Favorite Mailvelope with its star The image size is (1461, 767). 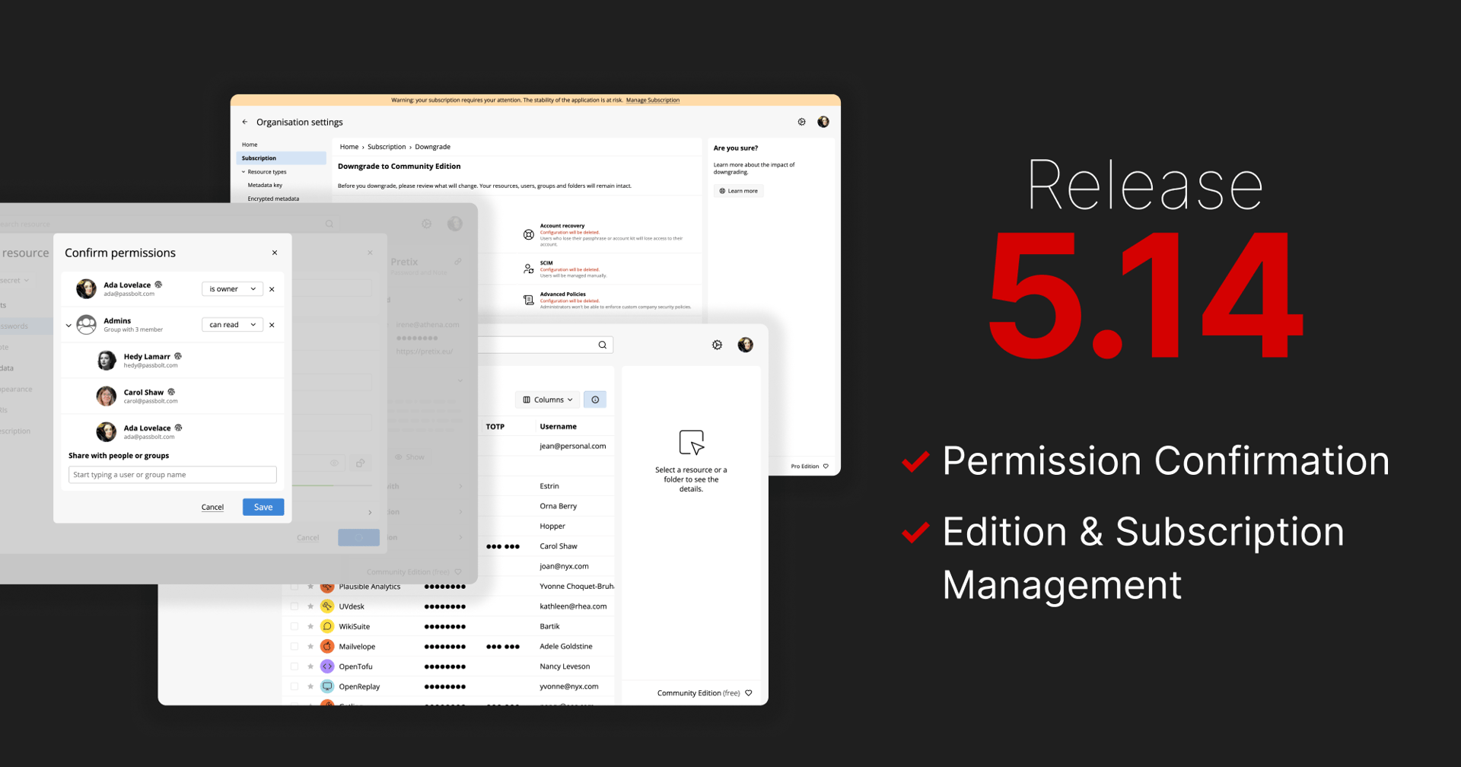(310, 647)
